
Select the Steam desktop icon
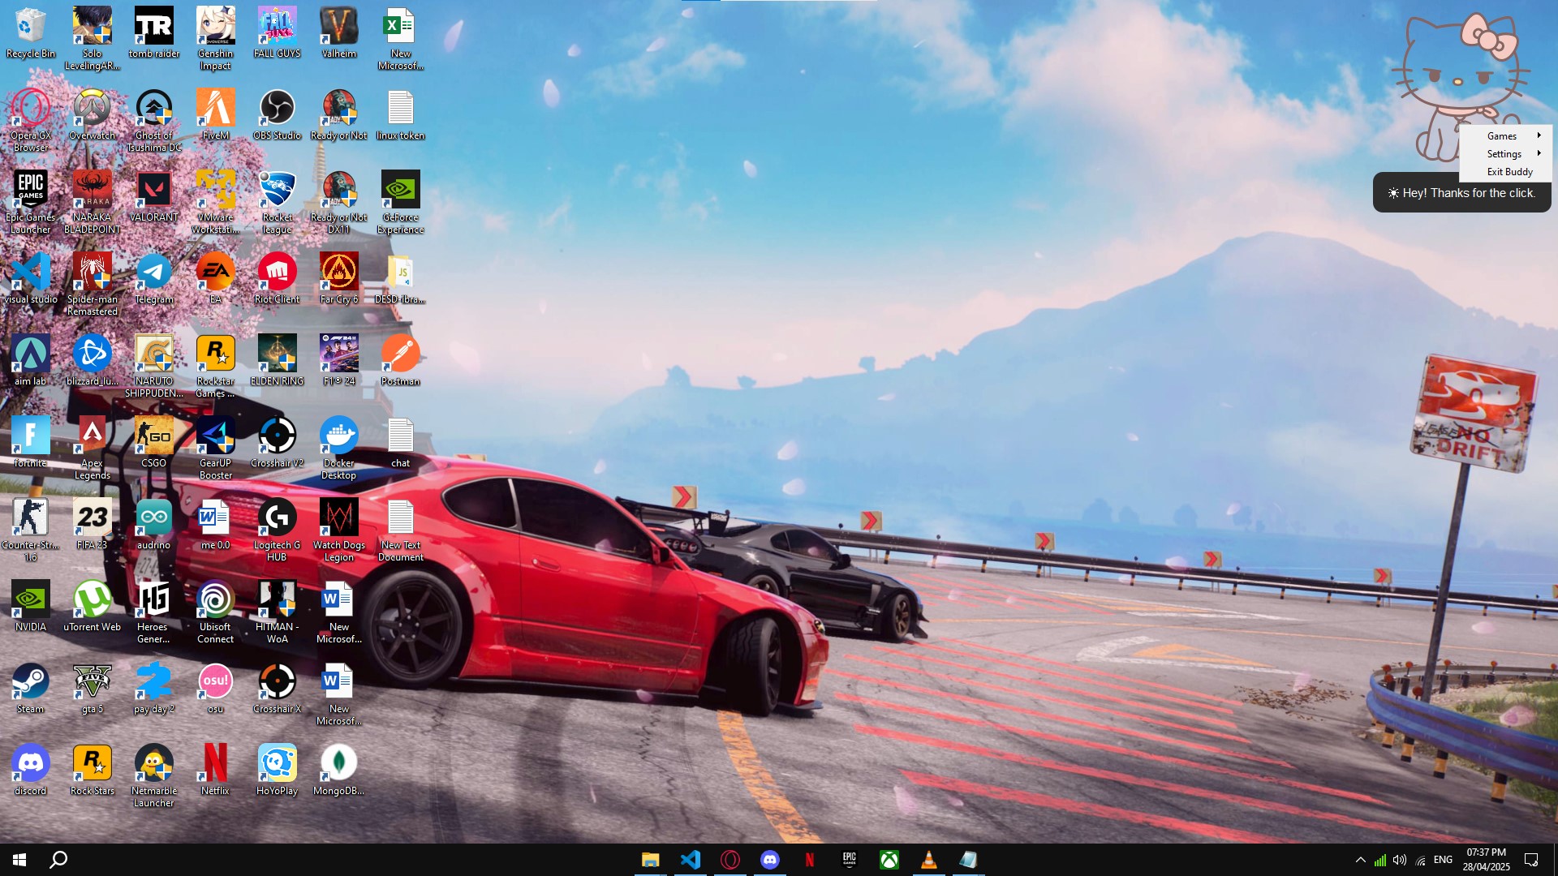[31, 689]
